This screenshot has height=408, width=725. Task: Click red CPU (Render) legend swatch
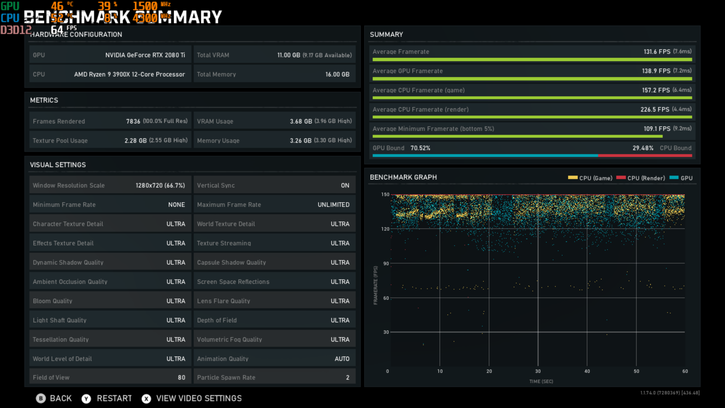pos(621,178)
